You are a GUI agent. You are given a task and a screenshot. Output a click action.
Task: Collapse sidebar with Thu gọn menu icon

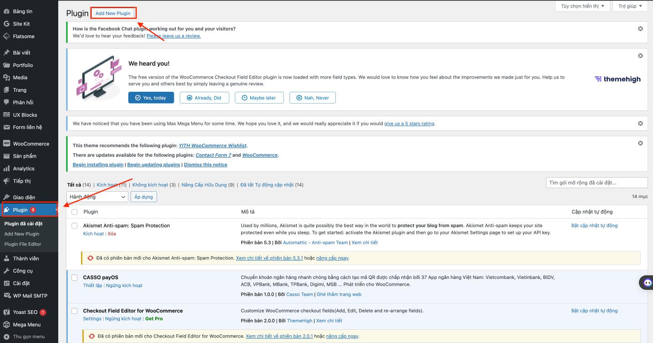tap(6, 337)
